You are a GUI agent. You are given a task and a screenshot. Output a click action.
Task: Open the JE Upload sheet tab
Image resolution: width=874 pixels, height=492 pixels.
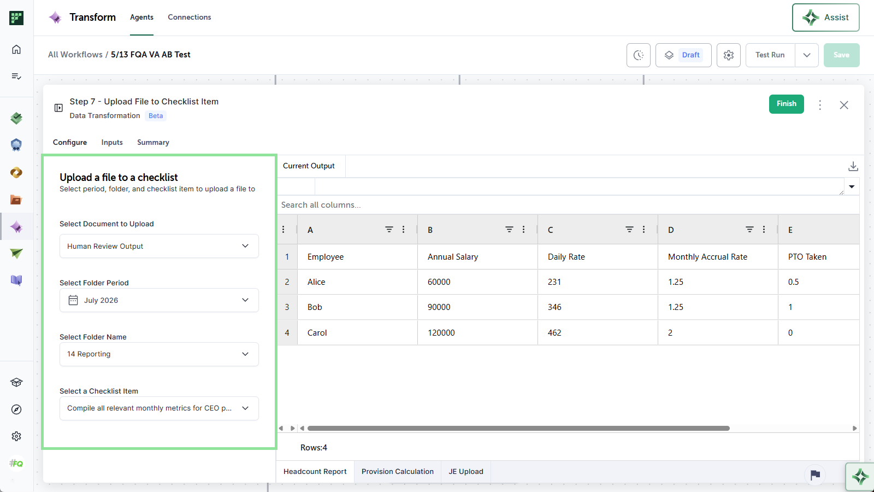pyautogui.click(x=466, y=472)
